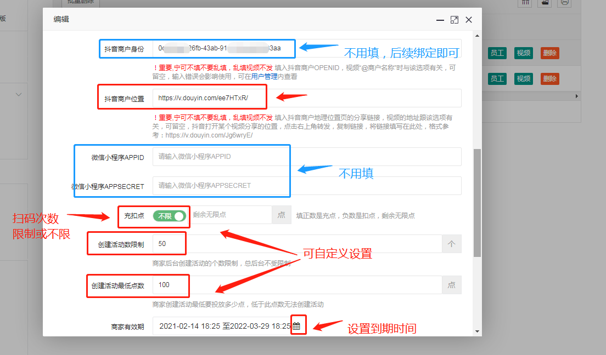Click 员工 button in upper table row behind dialog

[497, 53]
